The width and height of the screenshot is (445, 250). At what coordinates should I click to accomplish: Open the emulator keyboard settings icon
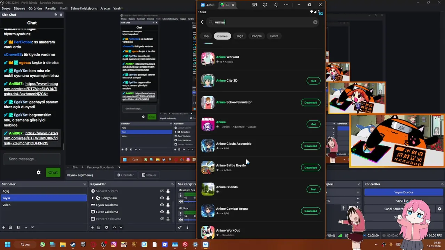254,5
